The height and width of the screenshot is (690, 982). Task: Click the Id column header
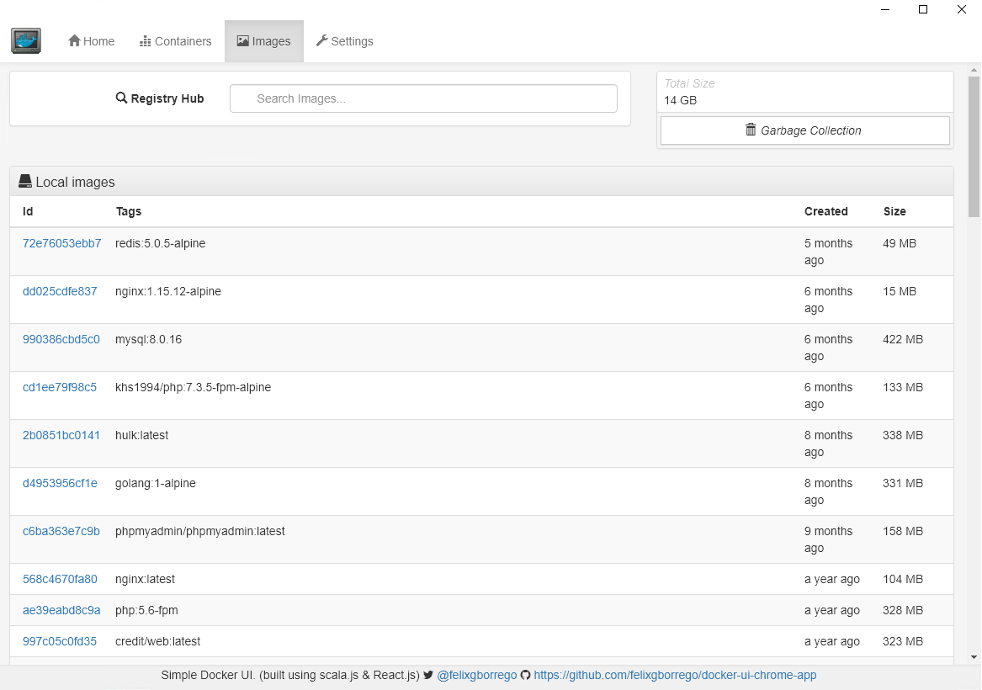(x=28, y=212)
